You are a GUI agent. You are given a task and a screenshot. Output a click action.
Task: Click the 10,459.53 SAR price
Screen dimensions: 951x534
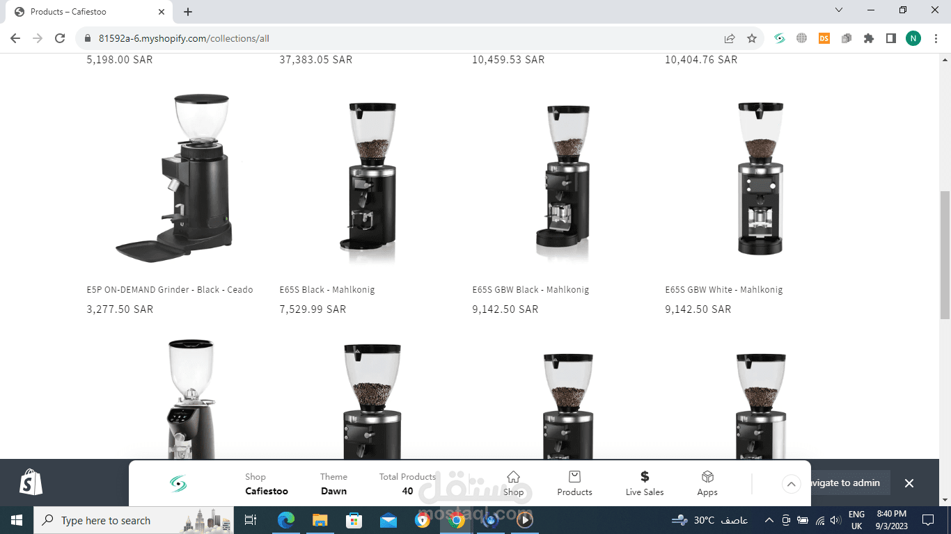pyautogui.click(x=508, y=60)
